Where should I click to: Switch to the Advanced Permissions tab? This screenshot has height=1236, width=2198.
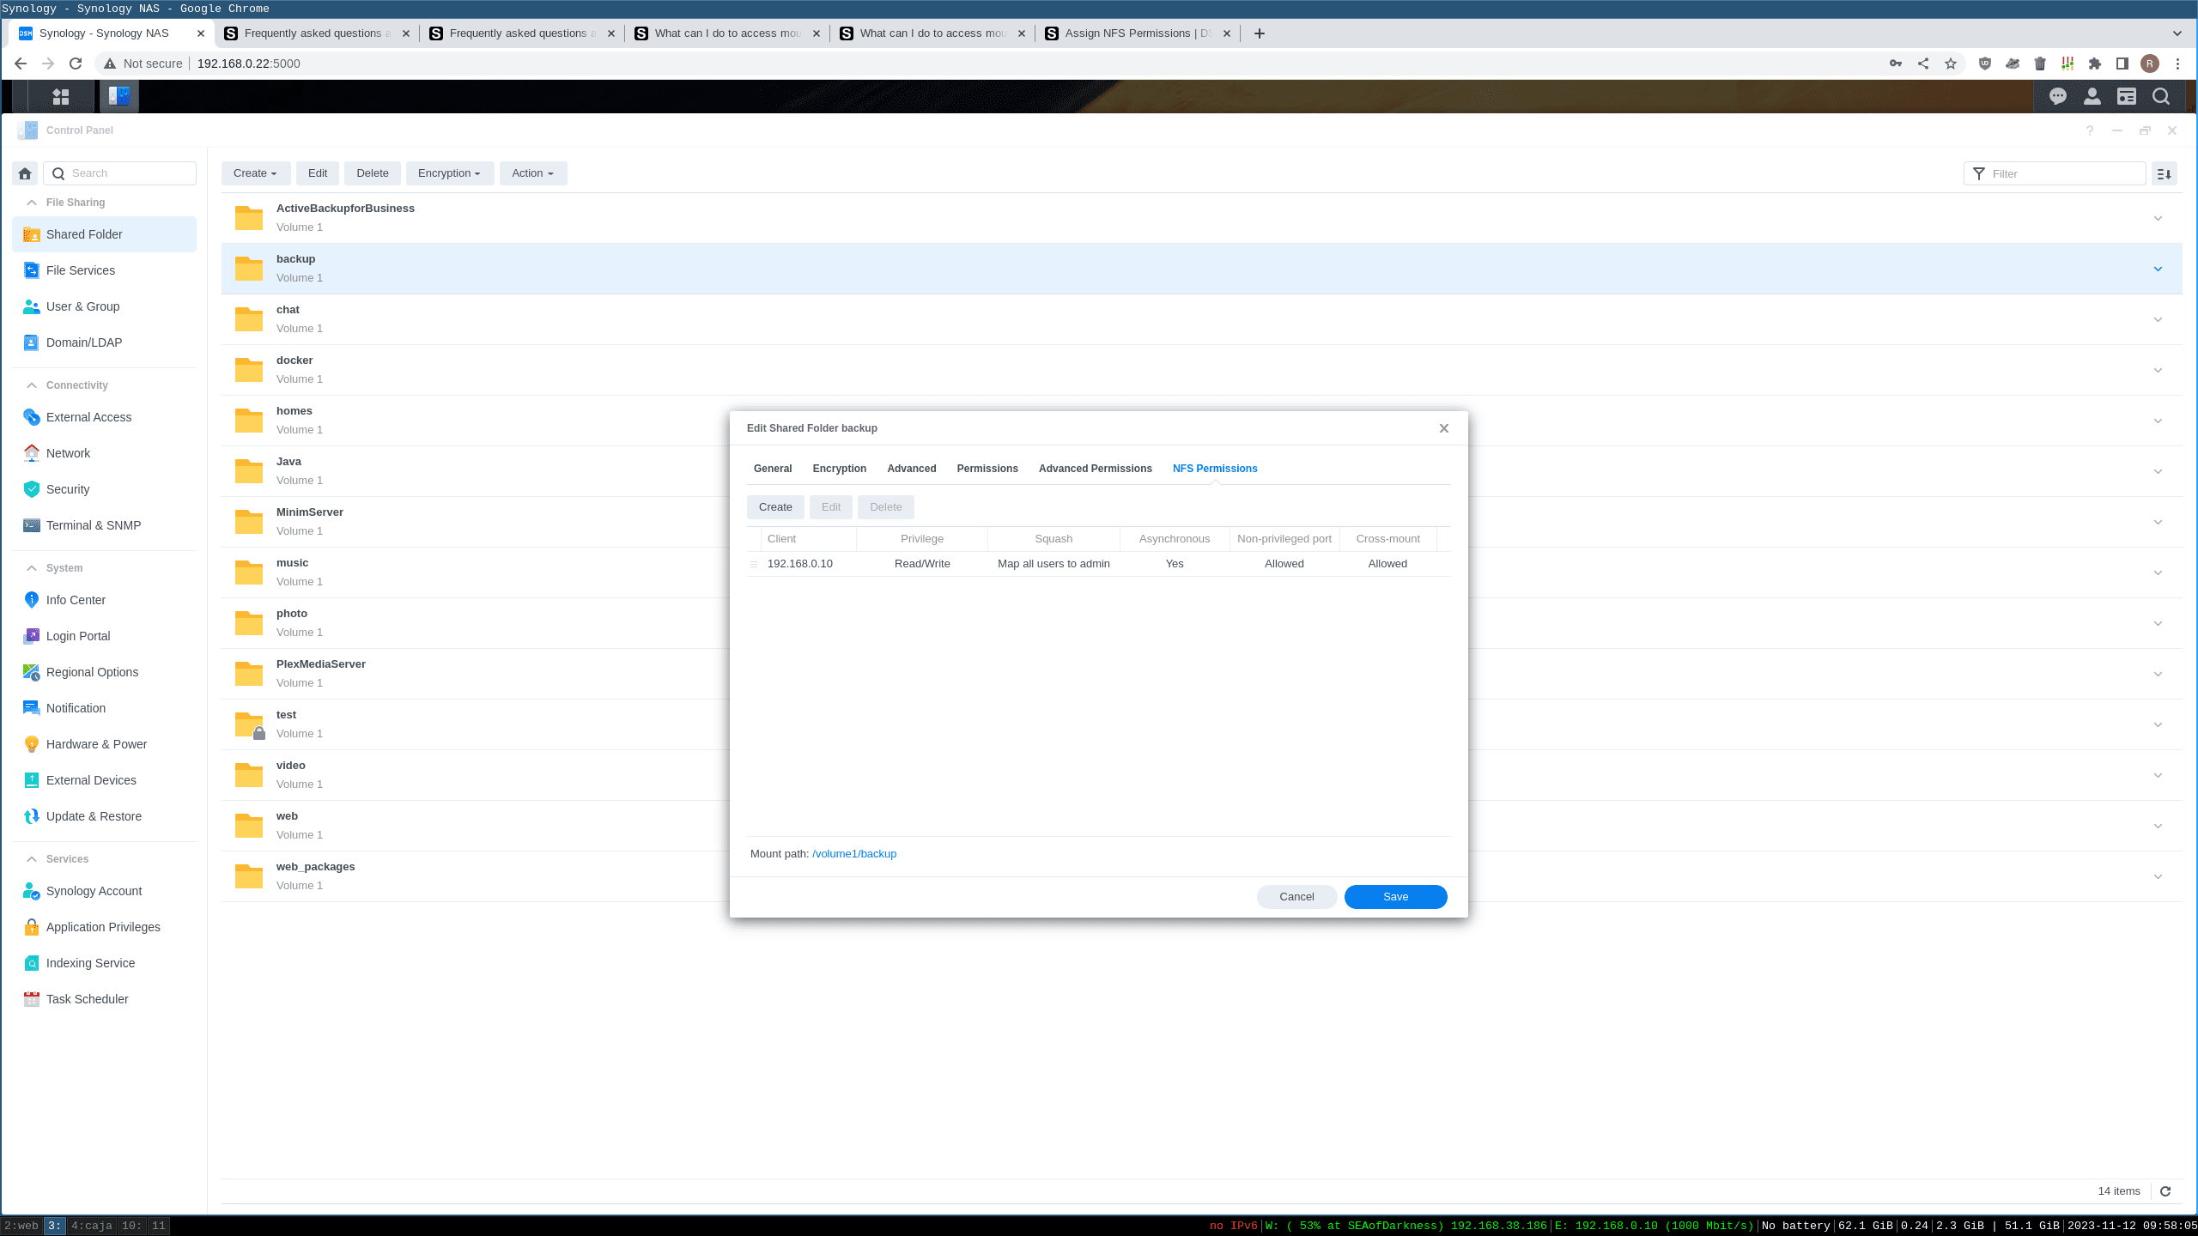(x=1096, y=469)
